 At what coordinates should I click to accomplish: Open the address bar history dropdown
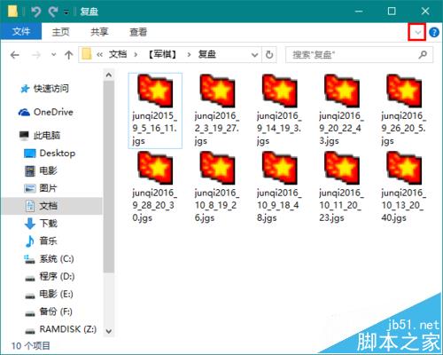pyautogui.click(x=254, y=55)
